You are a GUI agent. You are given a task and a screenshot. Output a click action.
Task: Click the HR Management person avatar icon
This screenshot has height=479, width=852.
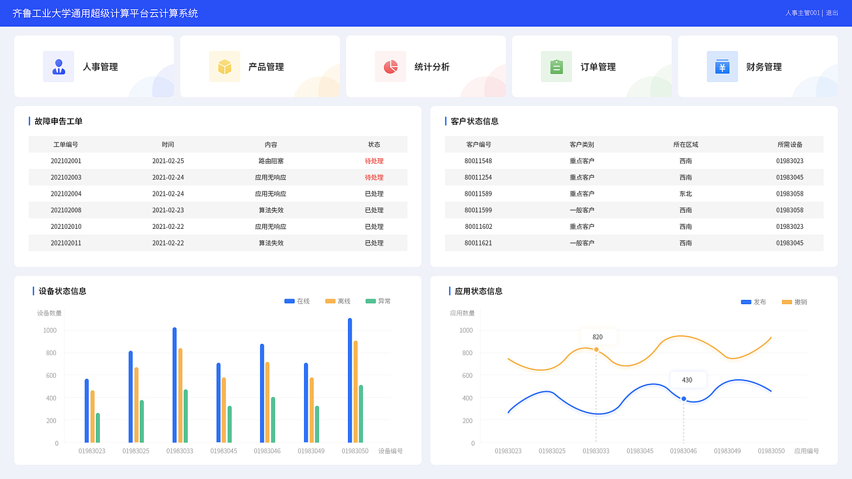click(59, 66)
